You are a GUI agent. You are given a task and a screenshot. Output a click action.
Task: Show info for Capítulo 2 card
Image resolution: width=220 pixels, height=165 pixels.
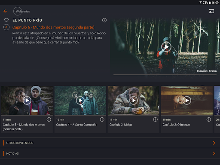pos(209,119)
